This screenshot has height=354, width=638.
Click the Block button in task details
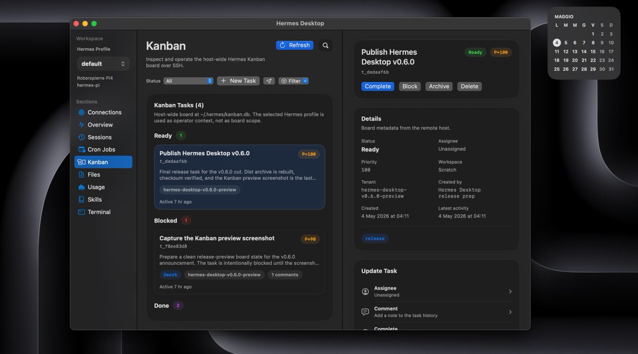point(410,86)
